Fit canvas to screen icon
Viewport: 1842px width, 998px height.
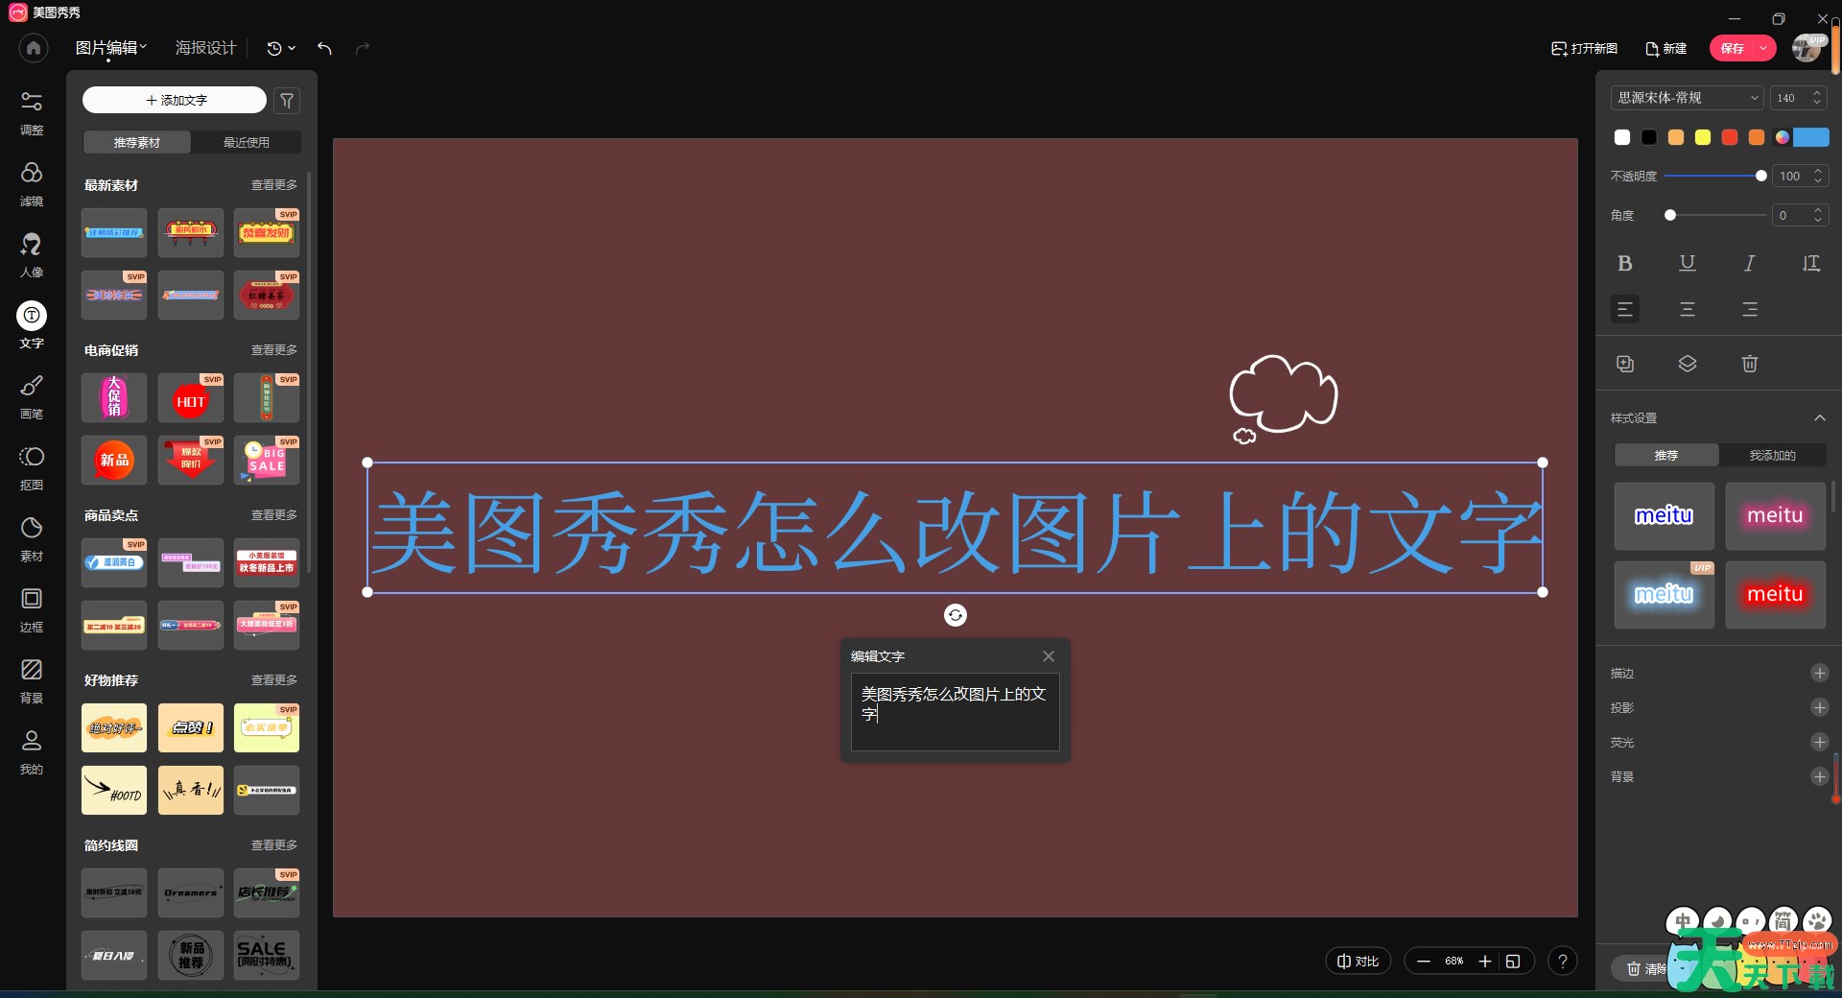pyautogui.click(x=1513, y=961)
